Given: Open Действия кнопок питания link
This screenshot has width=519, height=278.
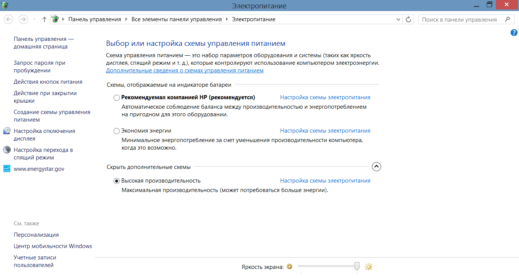Looking at the screenshot, I should (x=48, y=82).
